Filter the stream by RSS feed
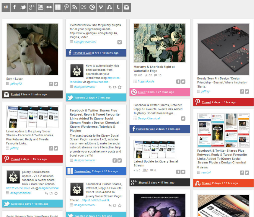Image resolution: width=254 pixels, height=217 pixels. (x=75, y=7)
